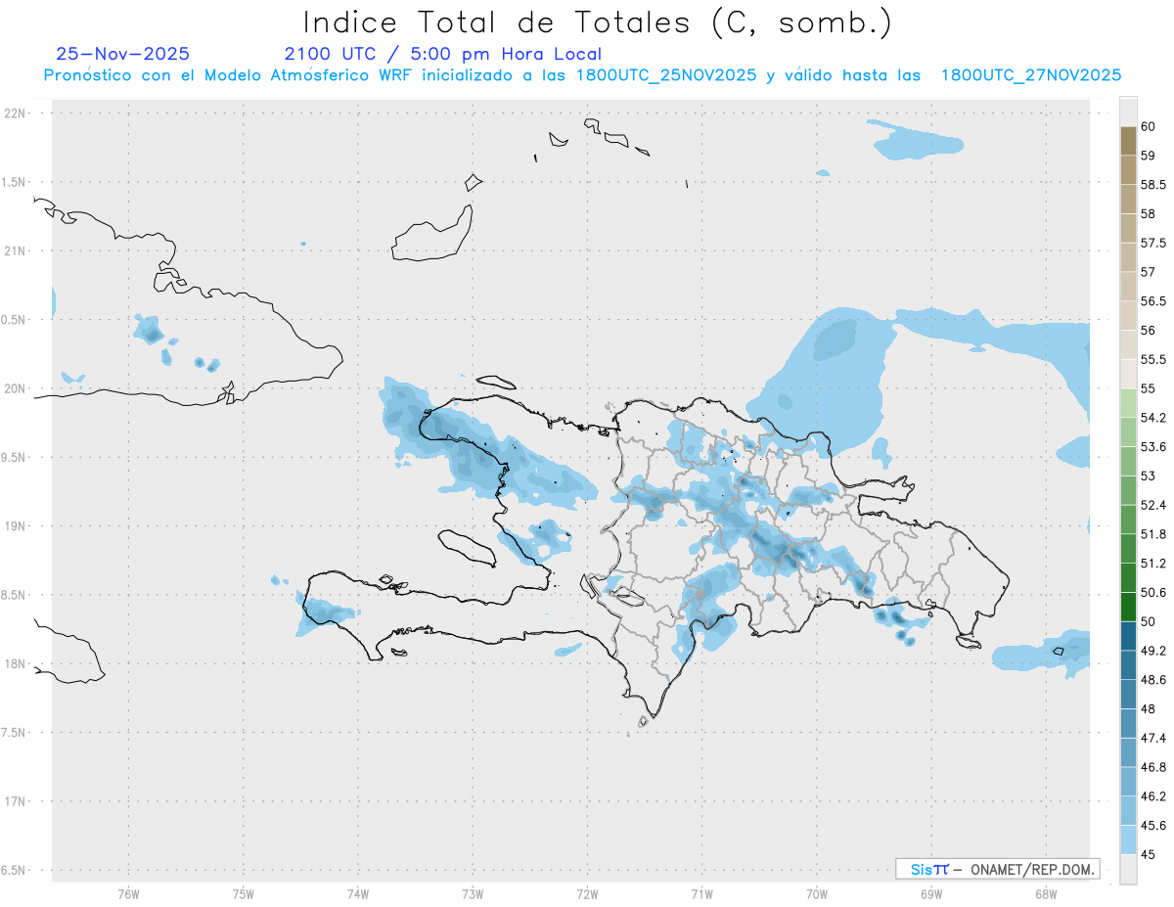Image resolution: width=1174 pixels, height=907 pixels.
Task: Click the '74W' longitude label
Action: (358, 894)
